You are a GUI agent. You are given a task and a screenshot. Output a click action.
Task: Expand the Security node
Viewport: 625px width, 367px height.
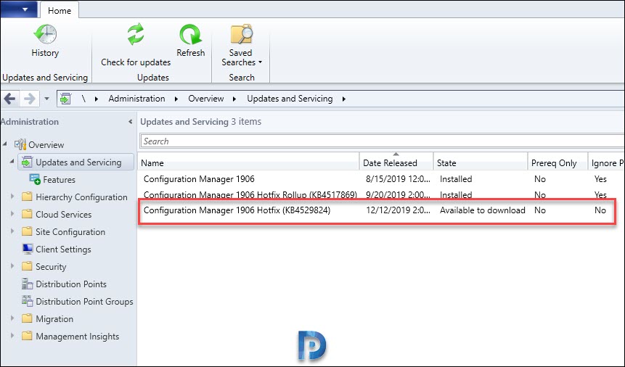coord(12,266)
